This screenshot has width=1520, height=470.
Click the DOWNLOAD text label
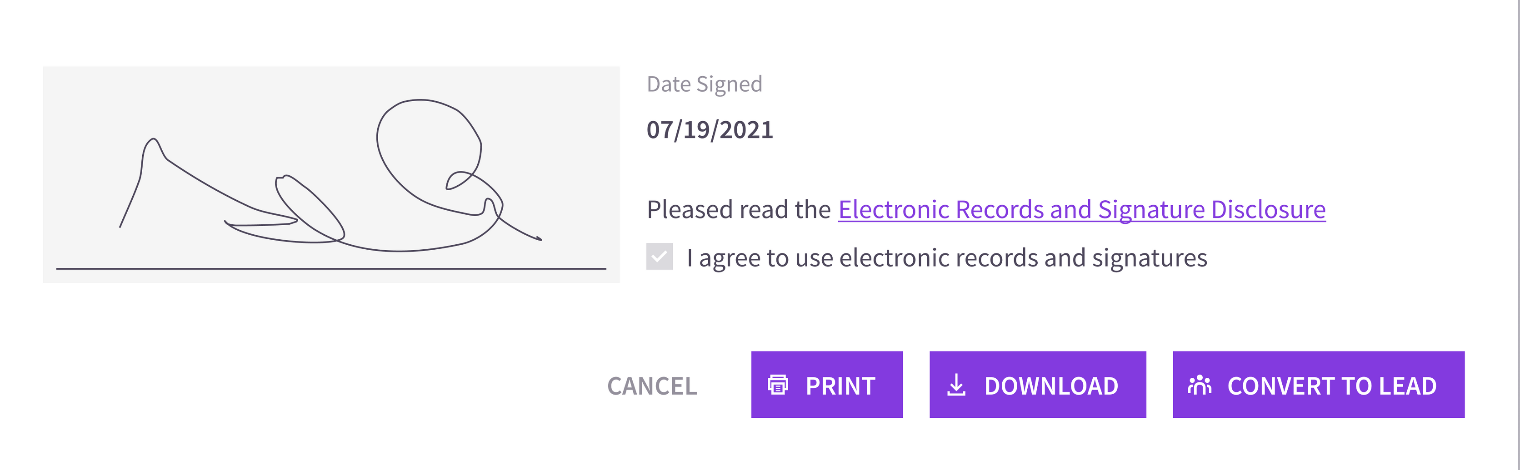coord(1051,386)
